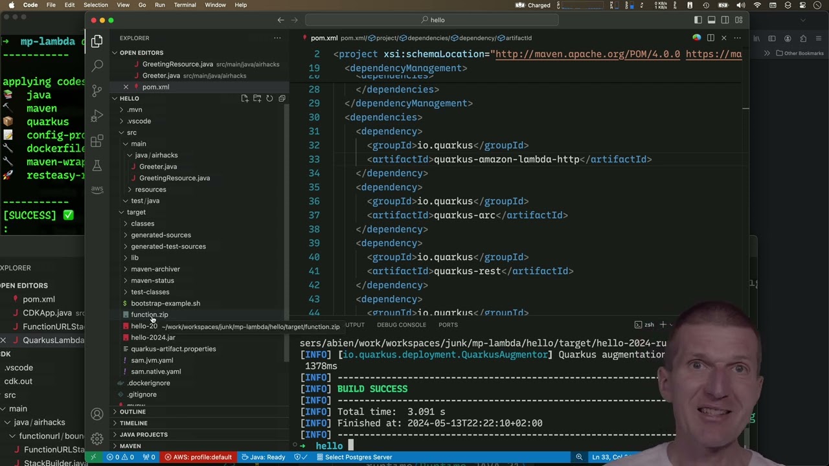Click dependency breadcrumb in editor path

tap(477, 38)
